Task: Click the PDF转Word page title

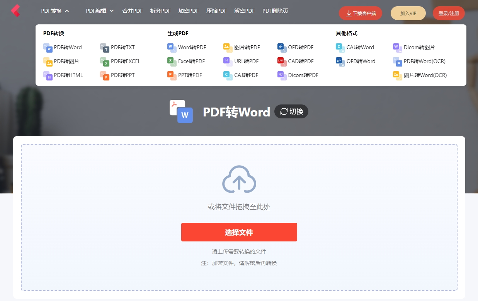Action: [x=236, y=112]
